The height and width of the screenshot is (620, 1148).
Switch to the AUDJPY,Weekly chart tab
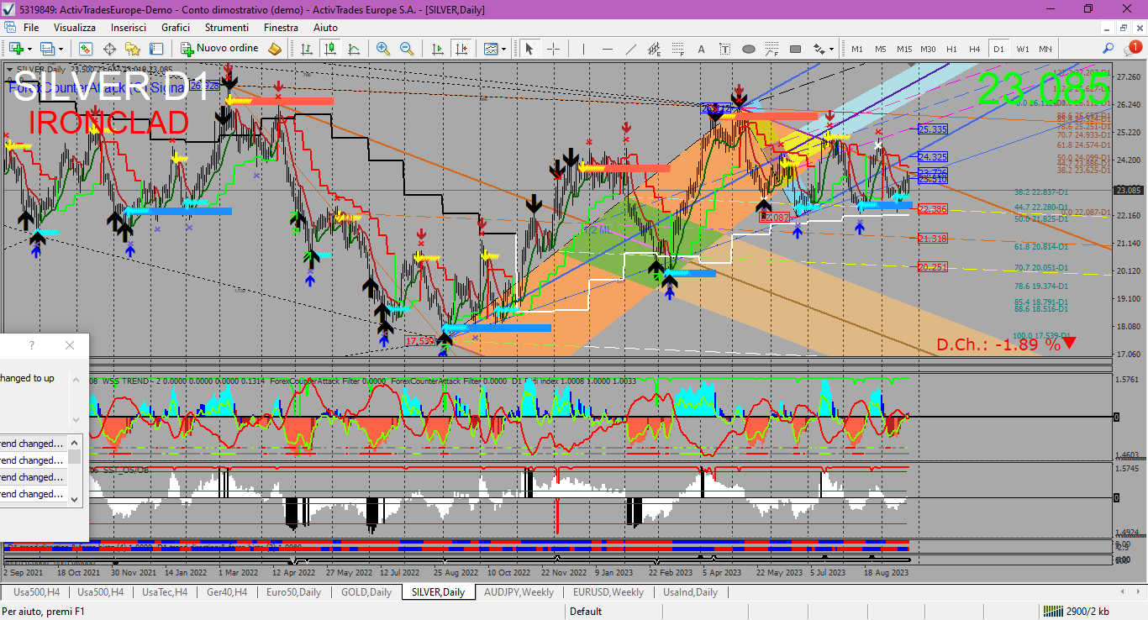(519, 592)
